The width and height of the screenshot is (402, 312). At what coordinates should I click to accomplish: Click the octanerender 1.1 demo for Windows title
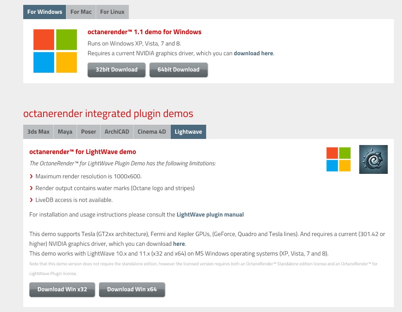pos(145,32)
